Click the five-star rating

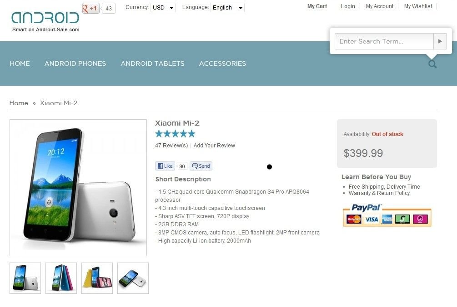point(175,134)
